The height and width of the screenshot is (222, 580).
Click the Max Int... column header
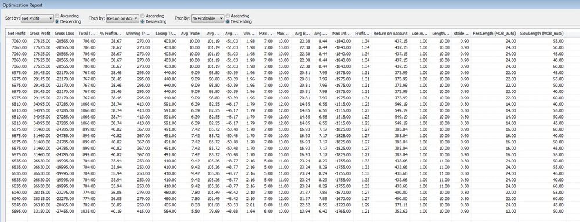(x=341, y=33)
